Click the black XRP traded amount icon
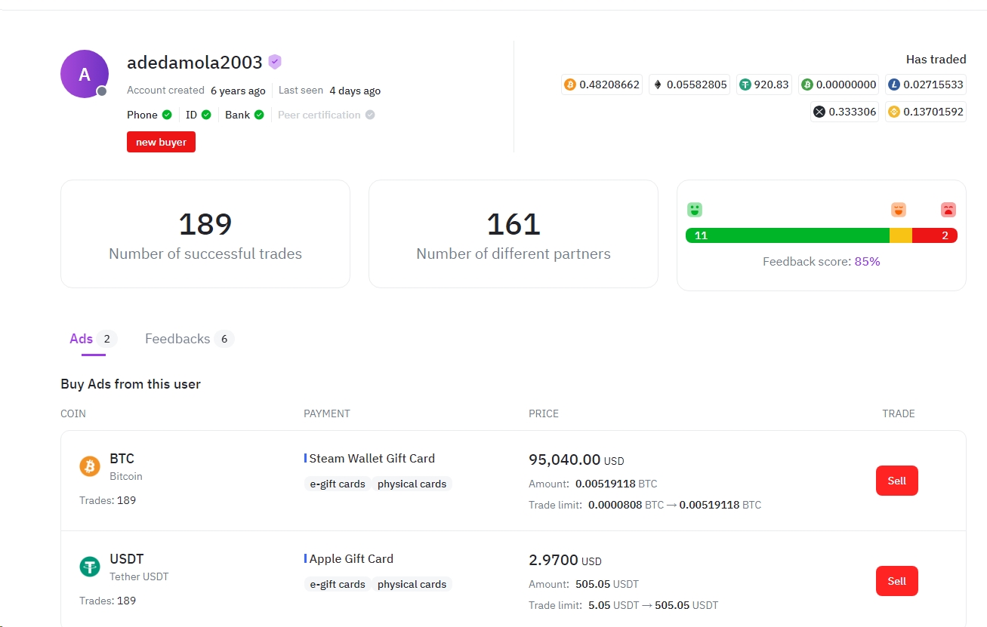Viewport: 987px width, 627px height. pos(819,112)
